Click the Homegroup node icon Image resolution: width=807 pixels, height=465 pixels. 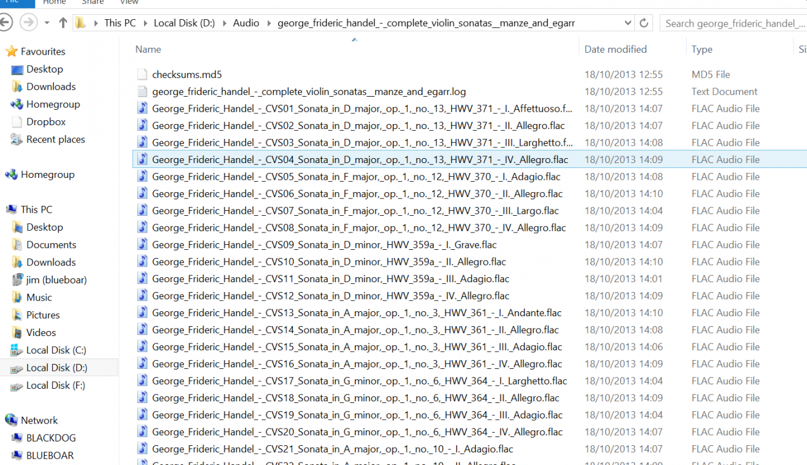(x=11, y=175)
